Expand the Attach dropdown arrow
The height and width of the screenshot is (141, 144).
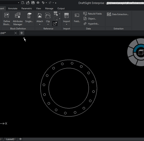click(x=40, y=24)
